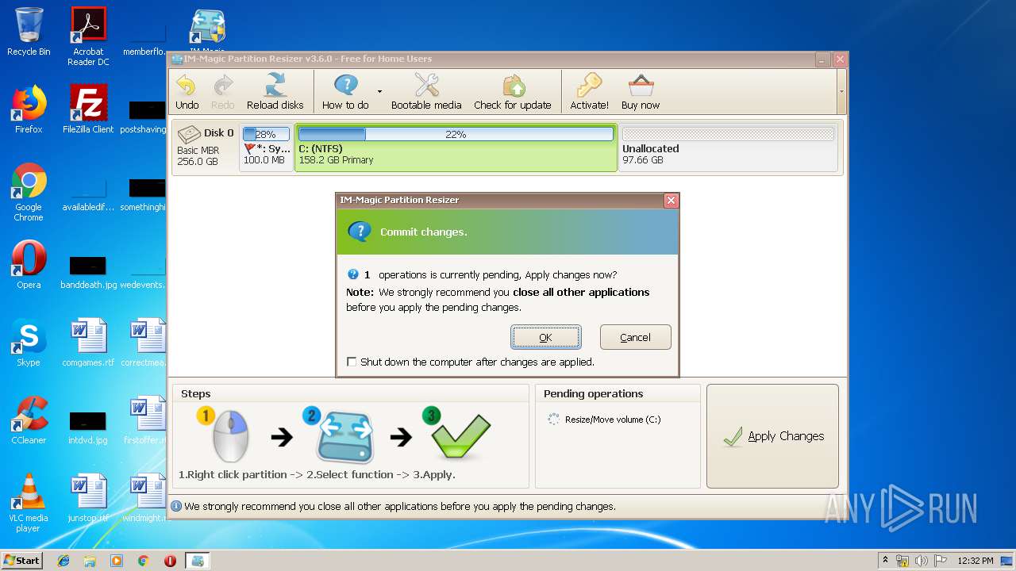Select the junstop.rtf desktop file
Image resolution: width=1016 pixels, height=571 pixels.
pyautogui.click(x=88, y=498)
